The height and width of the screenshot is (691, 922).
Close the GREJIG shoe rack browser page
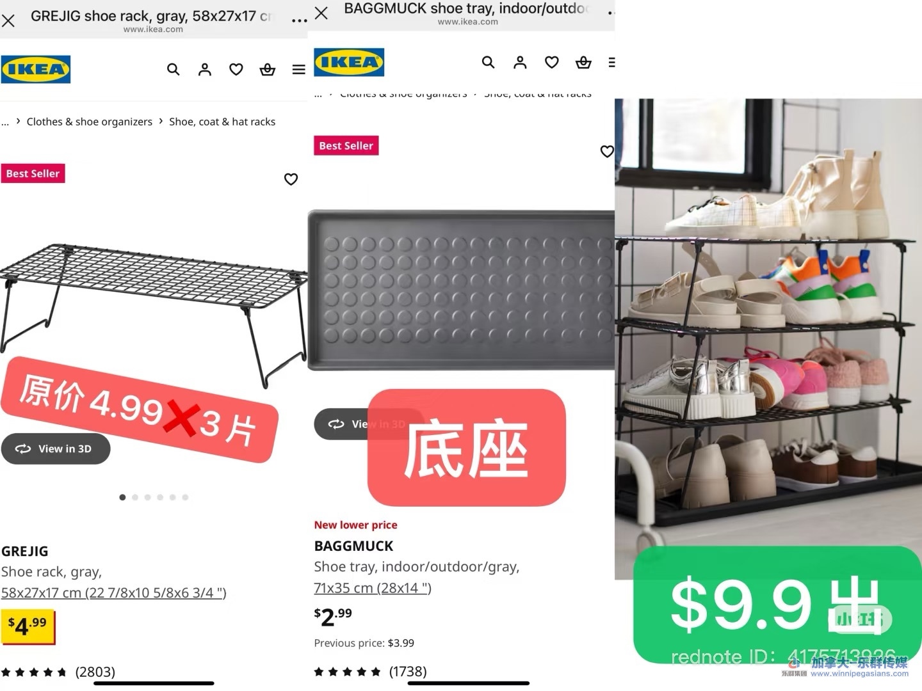pyautogui.click(x=8, y=20)
